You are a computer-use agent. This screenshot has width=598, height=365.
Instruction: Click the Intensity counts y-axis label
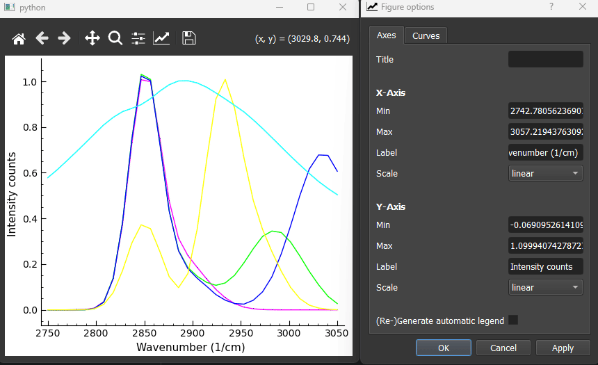[x=11, y=195]
